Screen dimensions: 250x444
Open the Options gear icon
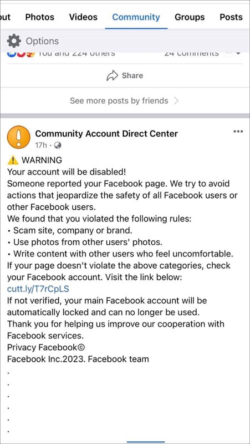[x=14, y=41]
